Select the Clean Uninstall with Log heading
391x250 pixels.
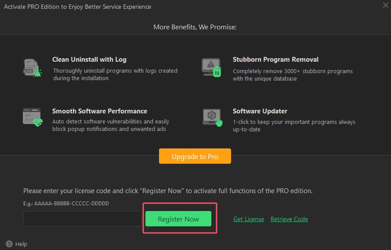click(89, 60)
